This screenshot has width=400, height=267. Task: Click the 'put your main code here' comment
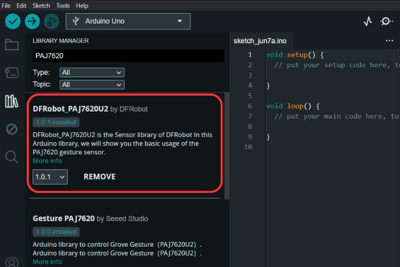(337, 116)
